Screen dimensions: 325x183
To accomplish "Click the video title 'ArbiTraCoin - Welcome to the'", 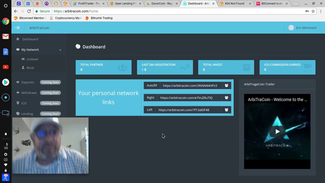I will [277, 100].
